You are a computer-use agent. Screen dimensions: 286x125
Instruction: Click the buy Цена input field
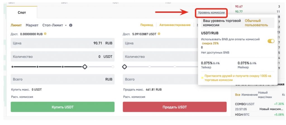[63, 43]
